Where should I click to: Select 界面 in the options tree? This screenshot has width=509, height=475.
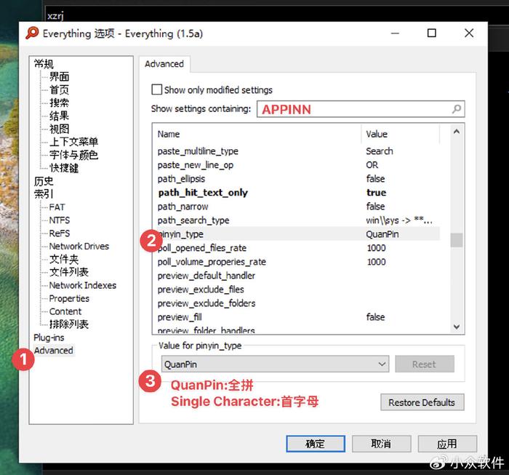(x=60, y=76)
